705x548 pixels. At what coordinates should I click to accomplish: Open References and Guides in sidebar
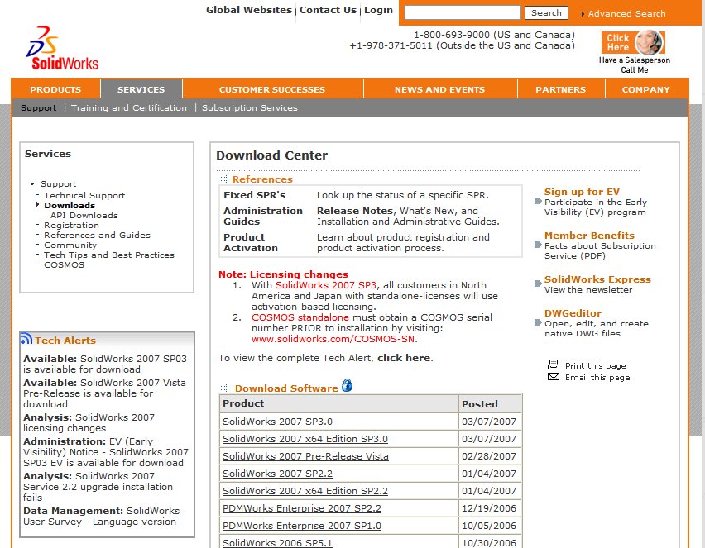click(97, 235)
